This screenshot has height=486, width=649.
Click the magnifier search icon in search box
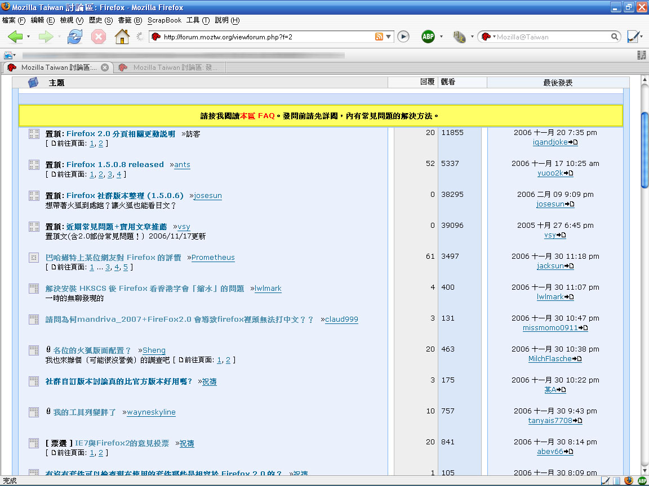tap(615, 37)
